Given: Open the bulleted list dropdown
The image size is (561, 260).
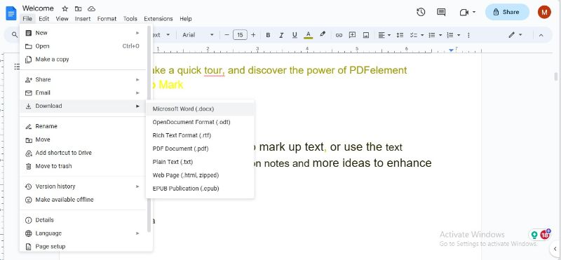Looking at the screenshot, I should coord(435,35).
